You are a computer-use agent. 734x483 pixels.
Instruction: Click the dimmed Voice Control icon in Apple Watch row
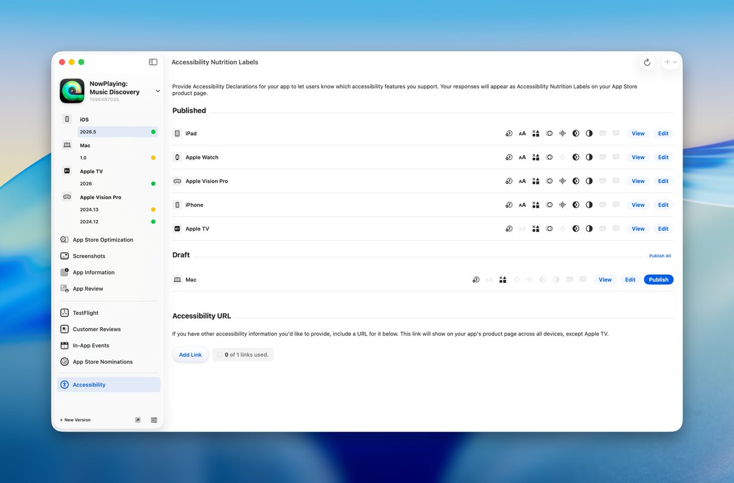562,157
